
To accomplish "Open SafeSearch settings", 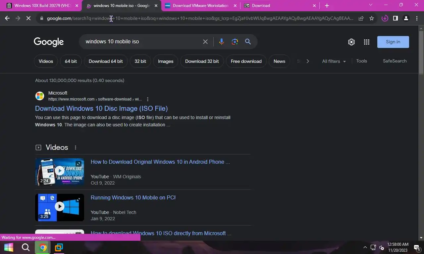I will [x=395, y=61].
